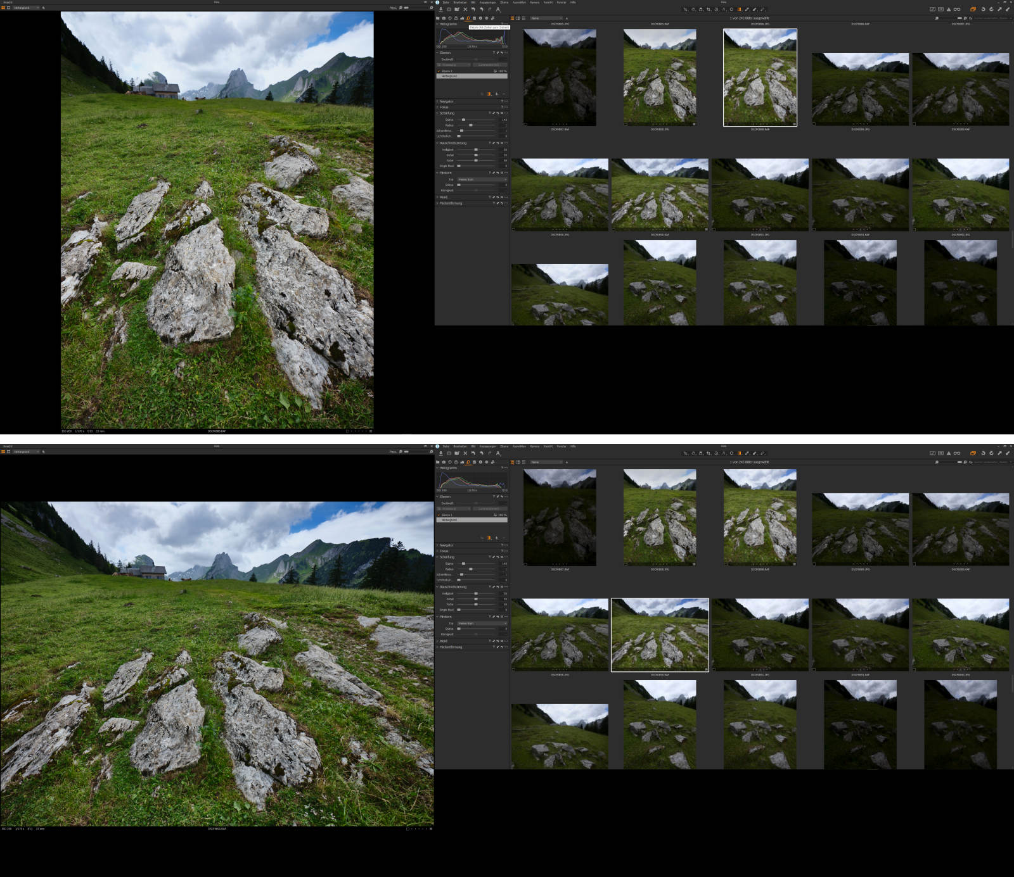The image size is (1014, 877).
Task: Expand the Navigator panel in top window
Action: [437, 101]
